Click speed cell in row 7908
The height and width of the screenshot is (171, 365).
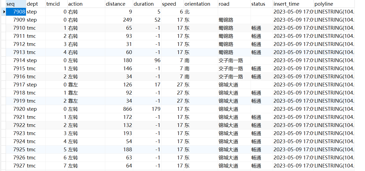[x=173, y=12]
